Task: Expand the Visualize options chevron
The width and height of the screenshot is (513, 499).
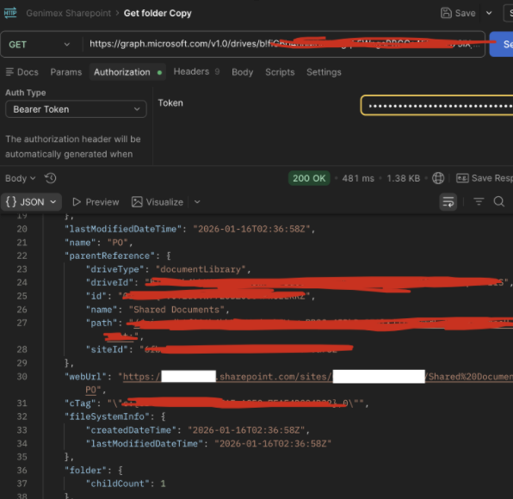Action: [197, 202]
